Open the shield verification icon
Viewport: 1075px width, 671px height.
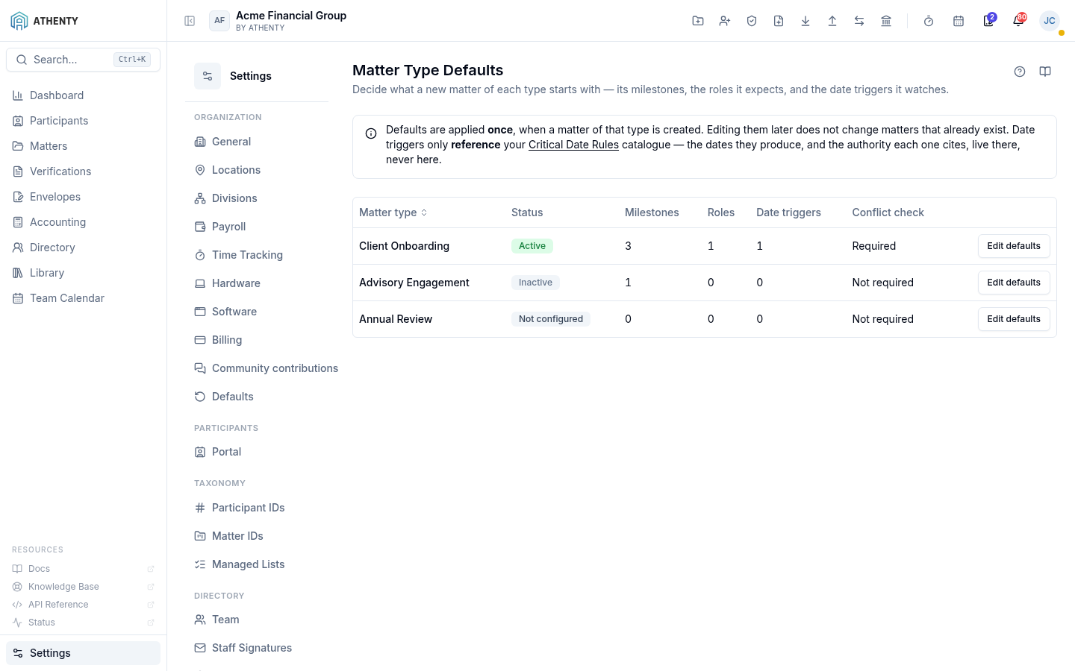pyautogui.click(x=752, y=21)
